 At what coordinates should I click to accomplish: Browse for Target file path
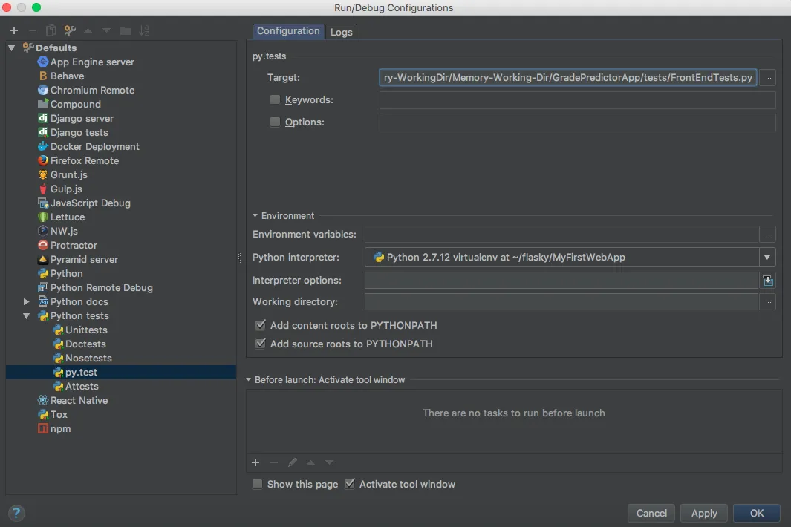tap(768, 78)
